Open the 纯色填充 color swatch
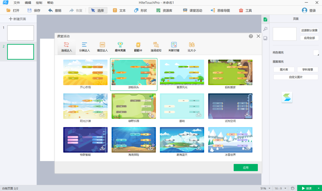The width and height of the screenshot is (322, 191). 316,53
